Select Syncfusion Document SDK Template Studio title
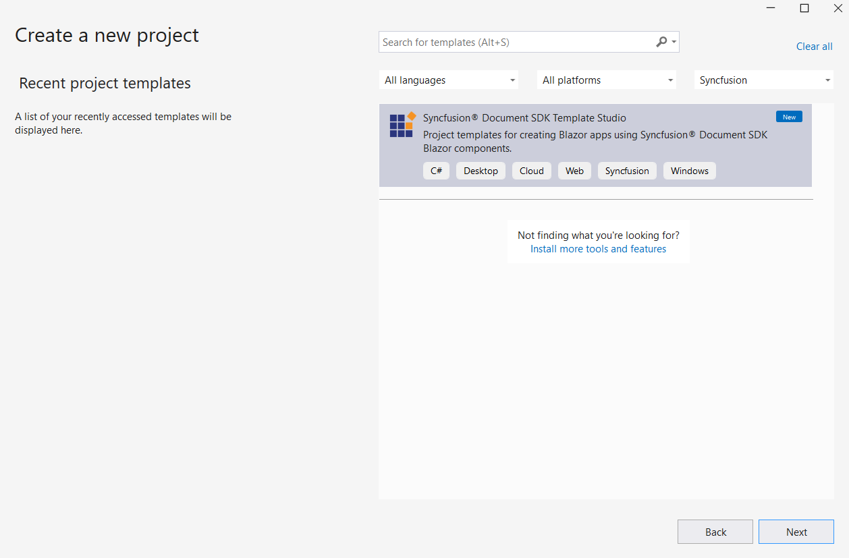849x558 pixels. click(524, 118)
